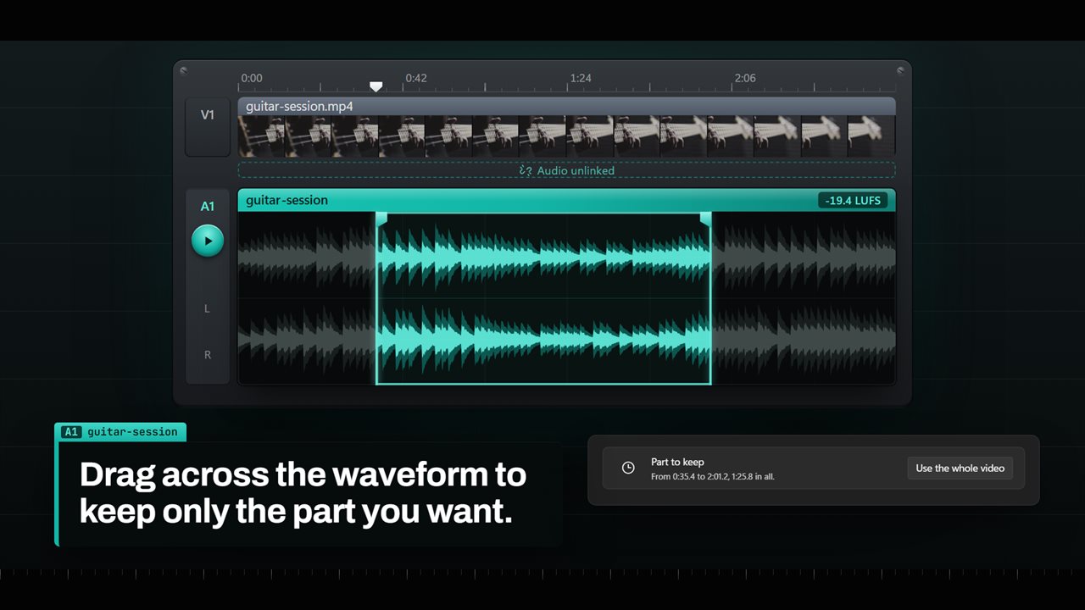This screenshot has height=610, width=1085.
Task: Click the A1 guitar-session caption tag
Action: (x=120, y=432)
